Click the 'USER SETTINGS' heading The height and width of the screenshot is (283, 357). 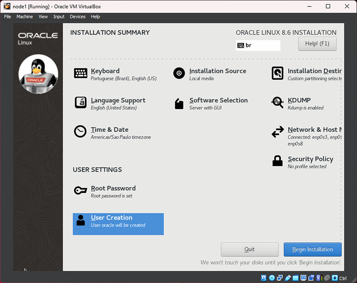click(97, 170)
